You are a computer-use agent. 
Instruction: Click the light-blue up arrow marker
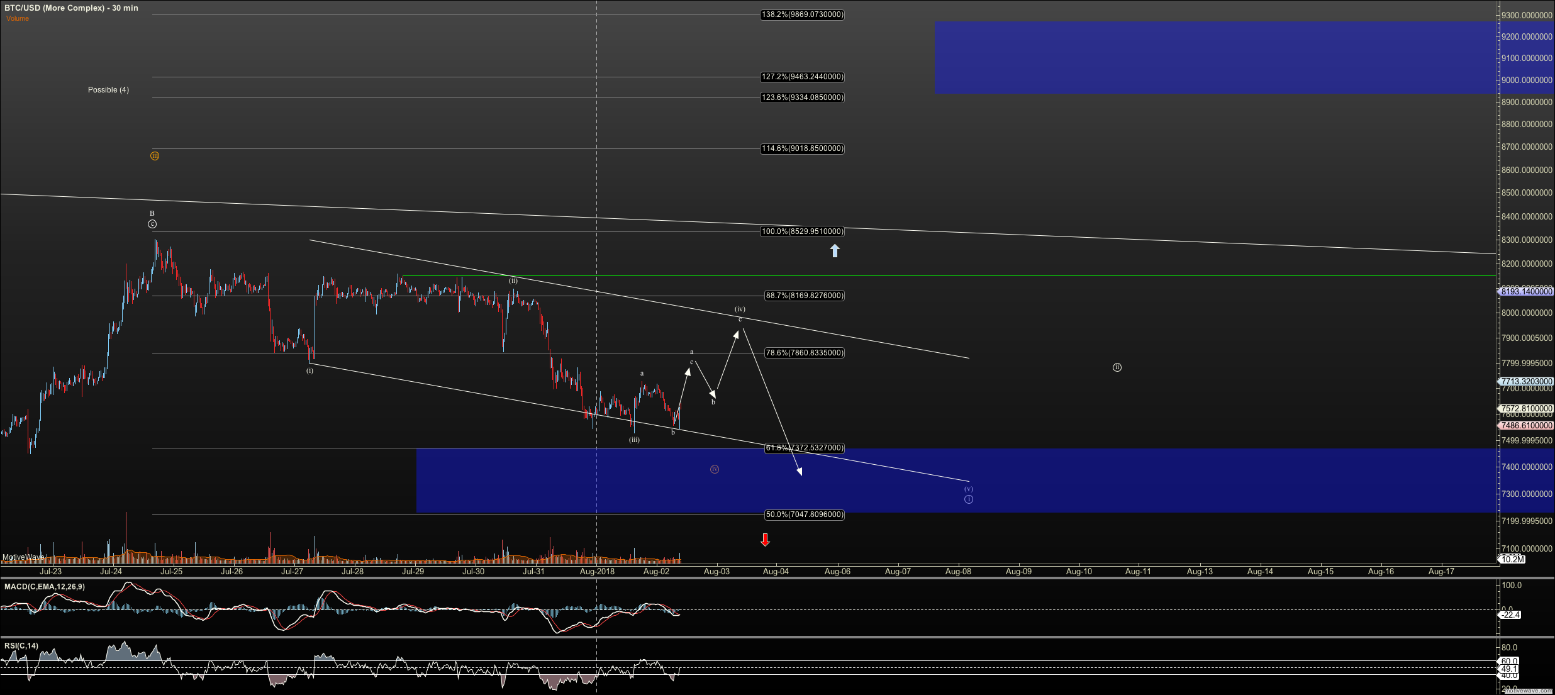tap(835, 251)
